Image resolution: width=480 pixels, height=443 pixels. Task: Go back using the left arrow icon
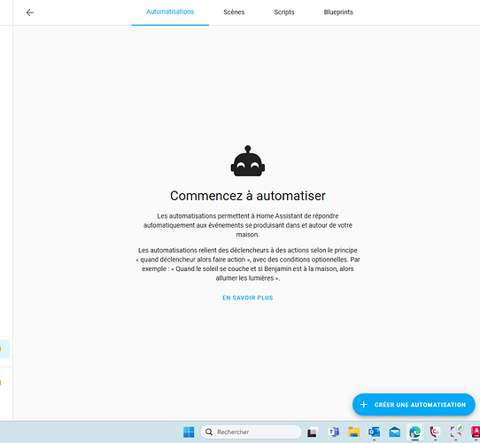(30, 12)
